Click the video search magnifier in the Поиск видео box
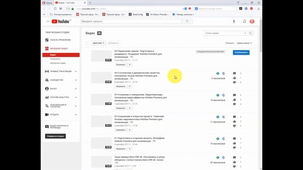 (250, 33)
